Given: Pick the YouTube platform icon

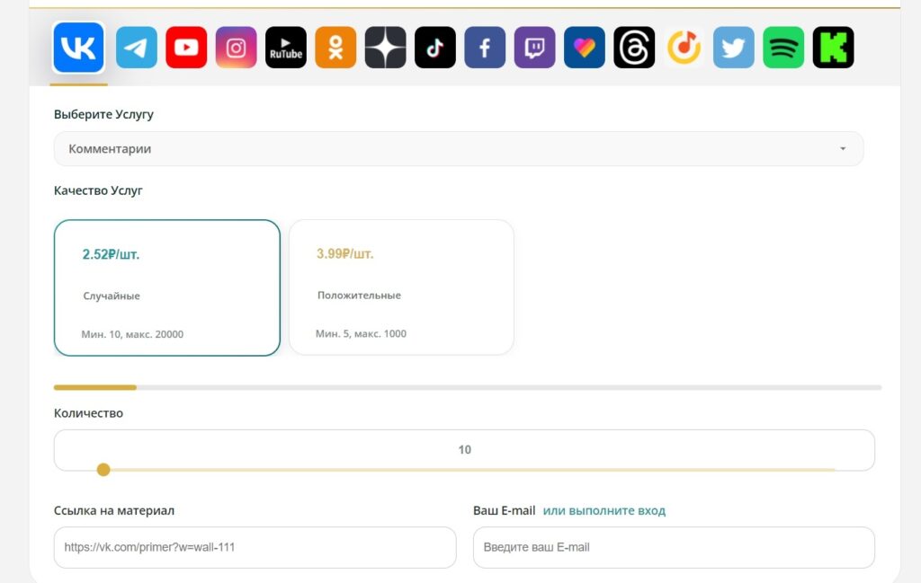Looking at the screenshot, I should 186,48.
